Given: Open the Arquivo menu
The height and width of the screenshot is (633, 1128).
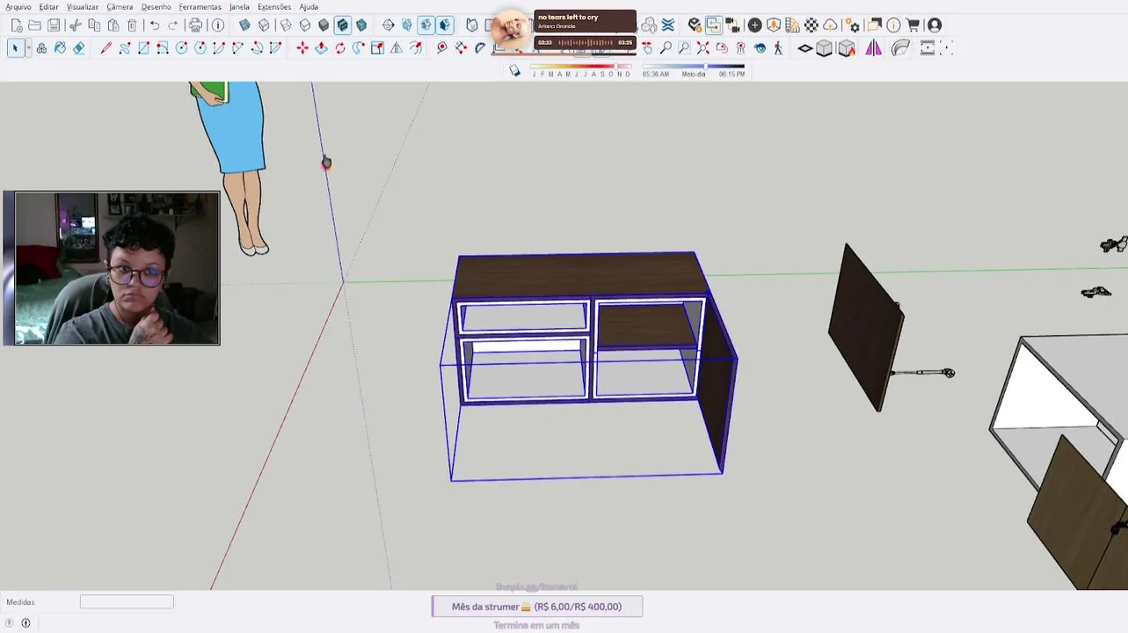Looking at the screenshot, I should click(18, 7).
